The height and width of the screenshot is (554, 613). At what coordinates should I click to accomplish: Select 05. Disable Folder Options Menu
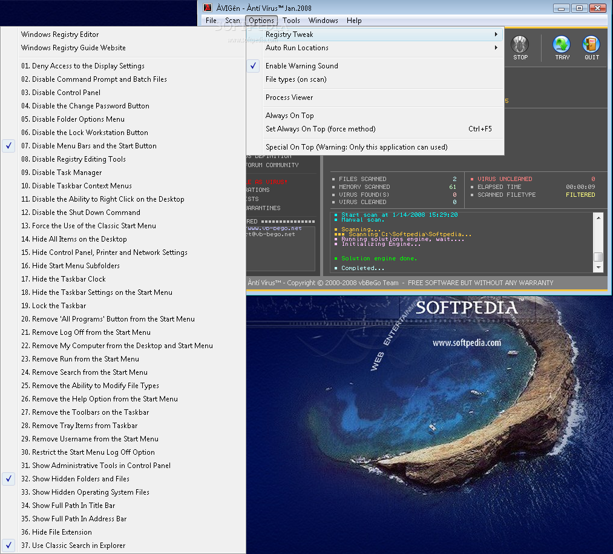pyautogui.click(x=123, y=119)
